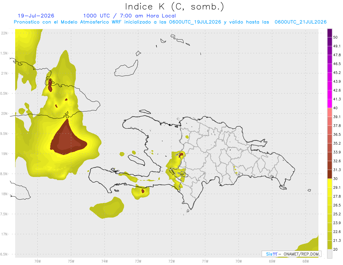Screen dimensions: 343x265
Task: Click the colorbar value "43.9"
Action: (337, 81)
